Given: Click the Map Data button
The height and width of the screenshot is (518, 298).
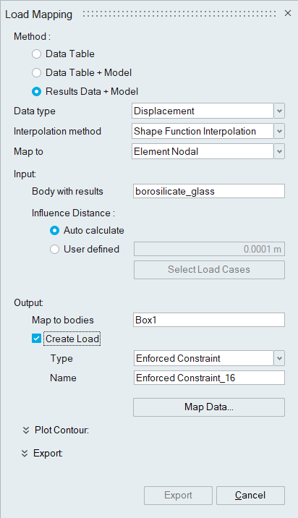Looking at the screenshot, I should pyautogui.click(x=209, y=407).
